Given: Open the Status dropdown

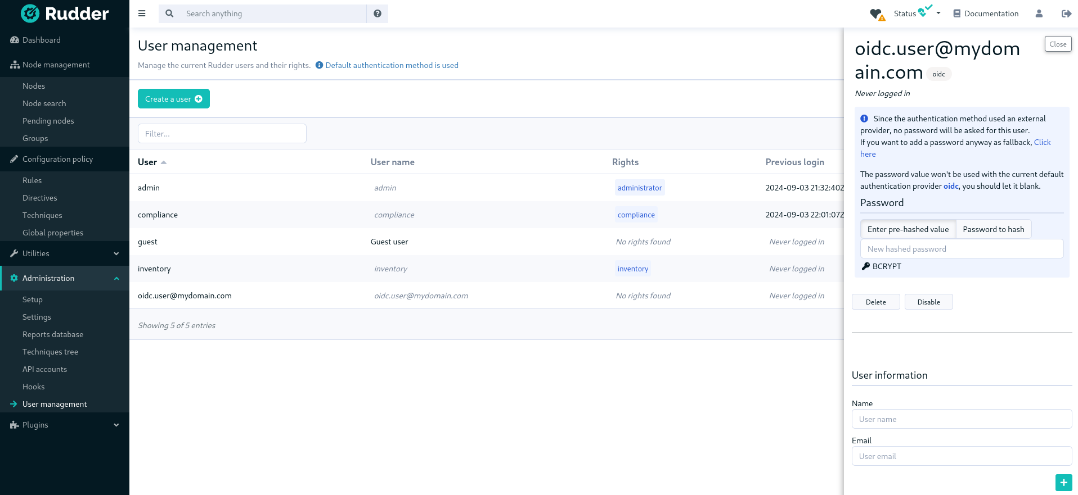Looking at the screenshot, I should tap(917, 13).
